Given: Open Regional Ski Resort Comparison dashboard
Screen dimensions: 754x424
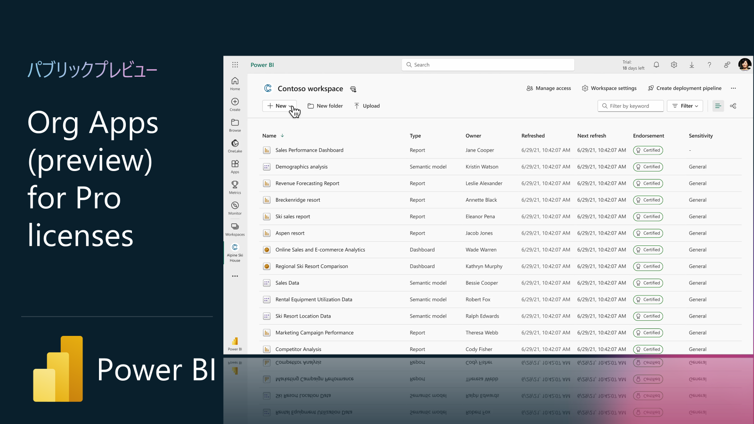Looking at the screenshot, I should coord(311,266).
